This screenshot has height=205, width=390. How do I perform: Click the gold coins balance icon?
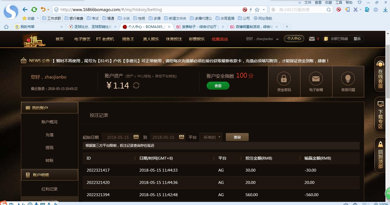coord(326,39)
